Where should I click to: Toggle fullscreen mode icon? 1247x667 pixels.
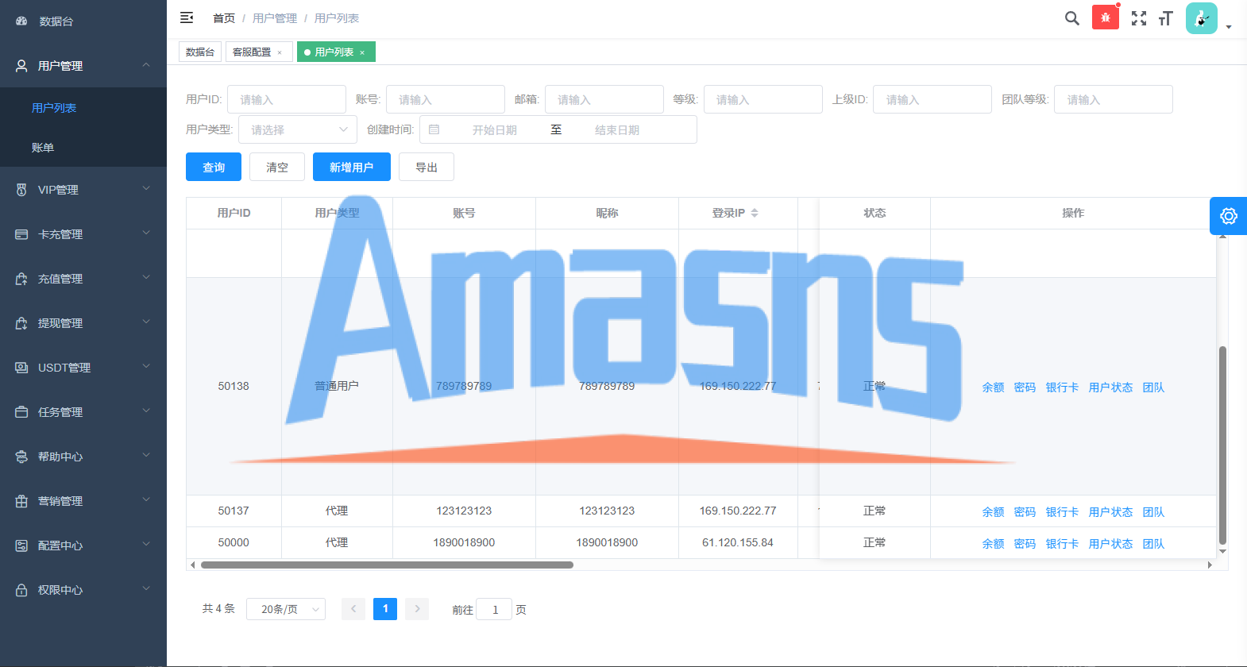click(x=1139, y=18)
